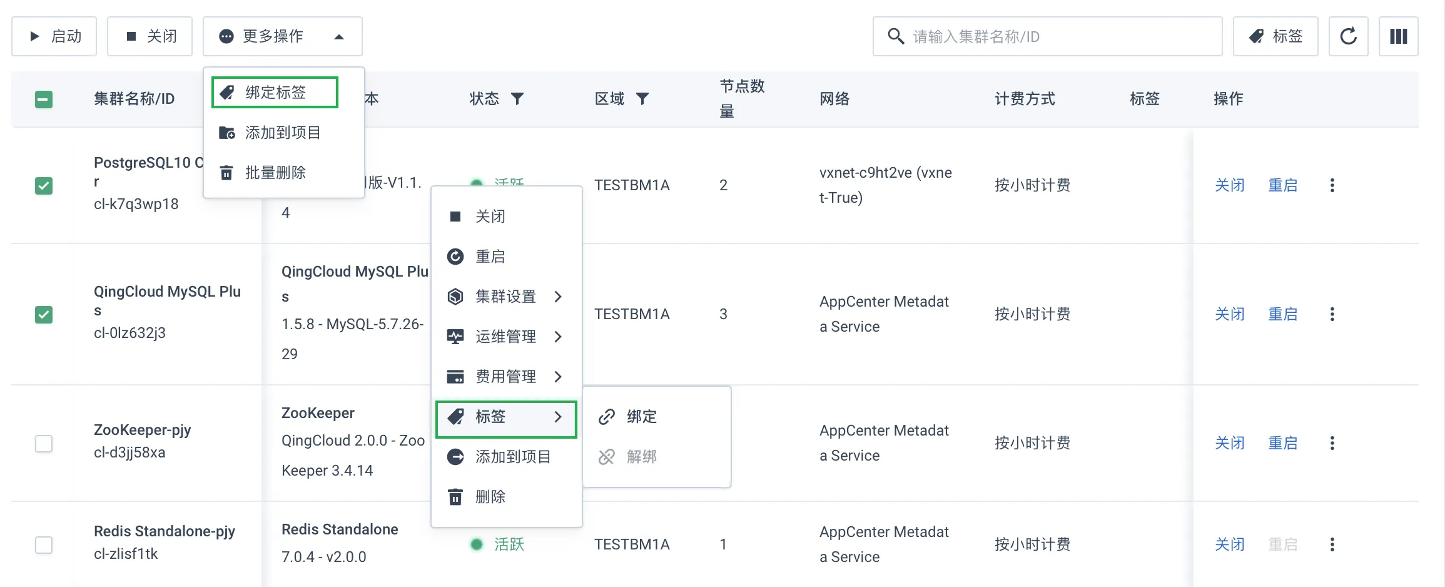Check the Redis Standalone-pjy checkbox
This screenshot has width=1445, height=587.
pos(44,545)
